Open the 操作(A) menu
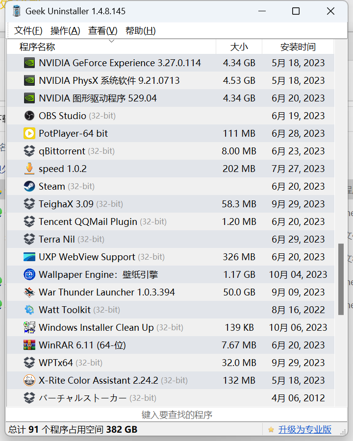Screen dimensions: 353x441 pos(65,31)
